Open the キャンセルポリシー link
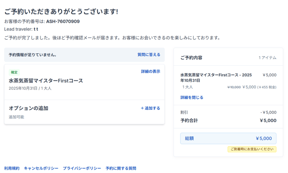288x173 pixels. (x=41, y=168)
